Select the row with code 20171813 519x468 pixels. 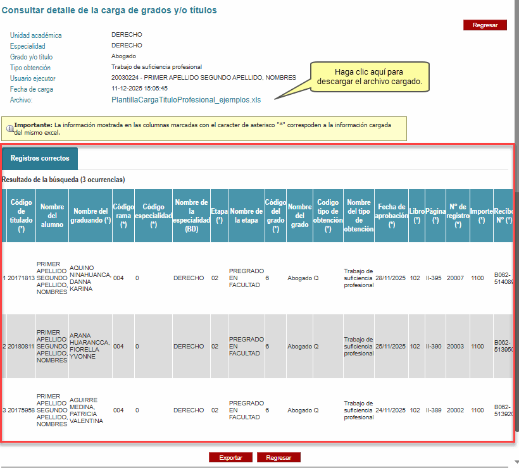(x=20, y=278)
